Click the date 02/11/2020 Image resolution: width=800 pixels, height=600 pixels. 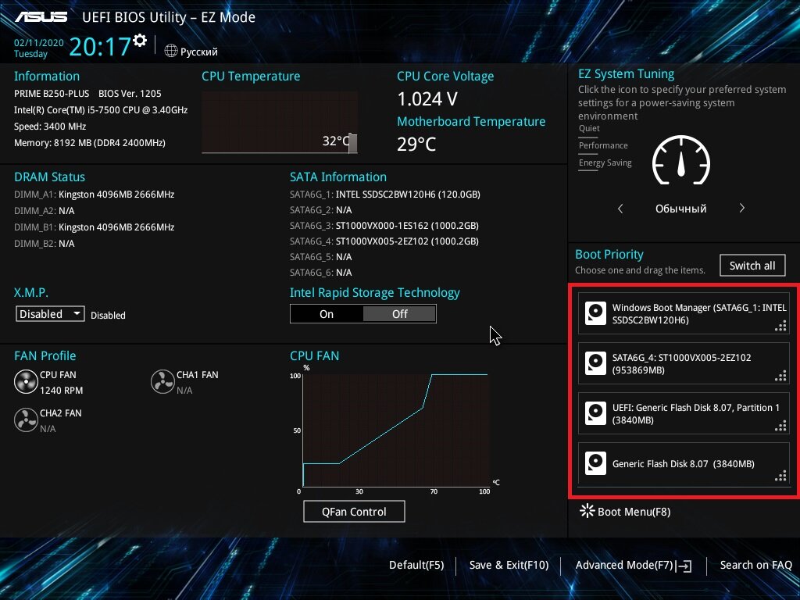(39, 43)
